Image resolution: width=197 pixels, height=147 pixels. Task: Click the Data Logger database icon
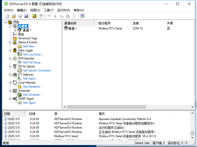[15, 50]
